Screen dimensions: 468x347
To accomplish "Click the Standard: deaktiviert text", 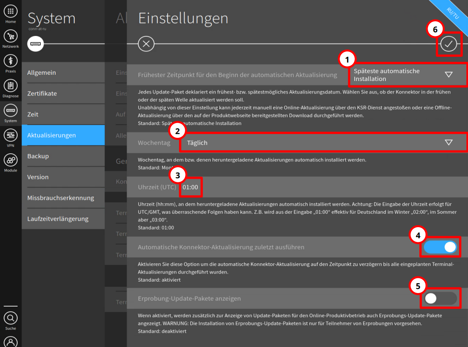I will tap(162, 331).
